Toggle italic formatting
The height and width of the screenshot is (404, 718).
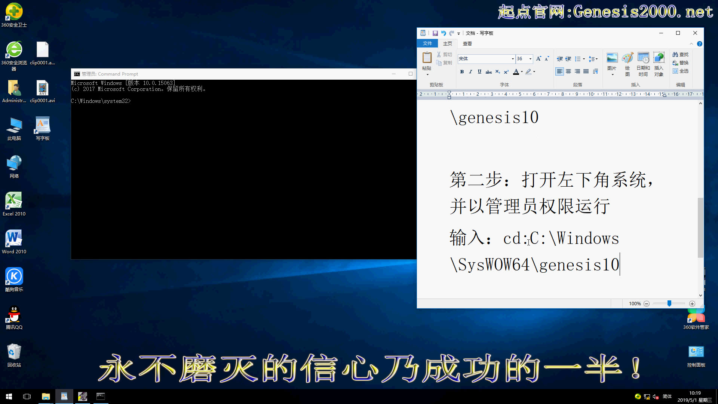470,71
